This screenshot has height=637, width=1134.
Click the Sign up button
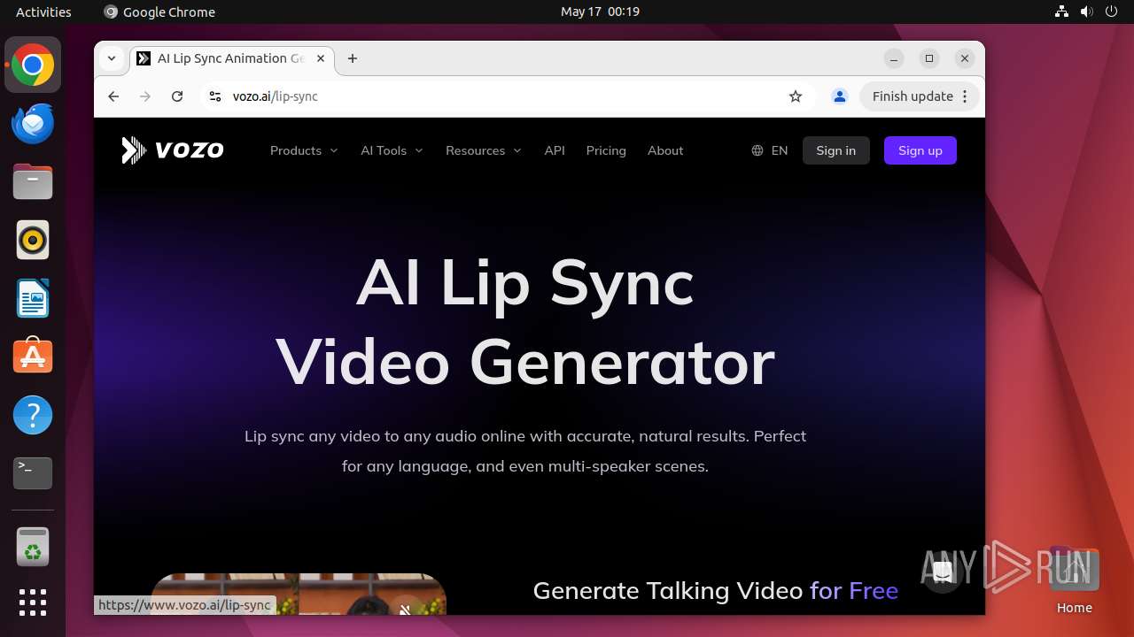pyautogui.click(x=920, y=150)
